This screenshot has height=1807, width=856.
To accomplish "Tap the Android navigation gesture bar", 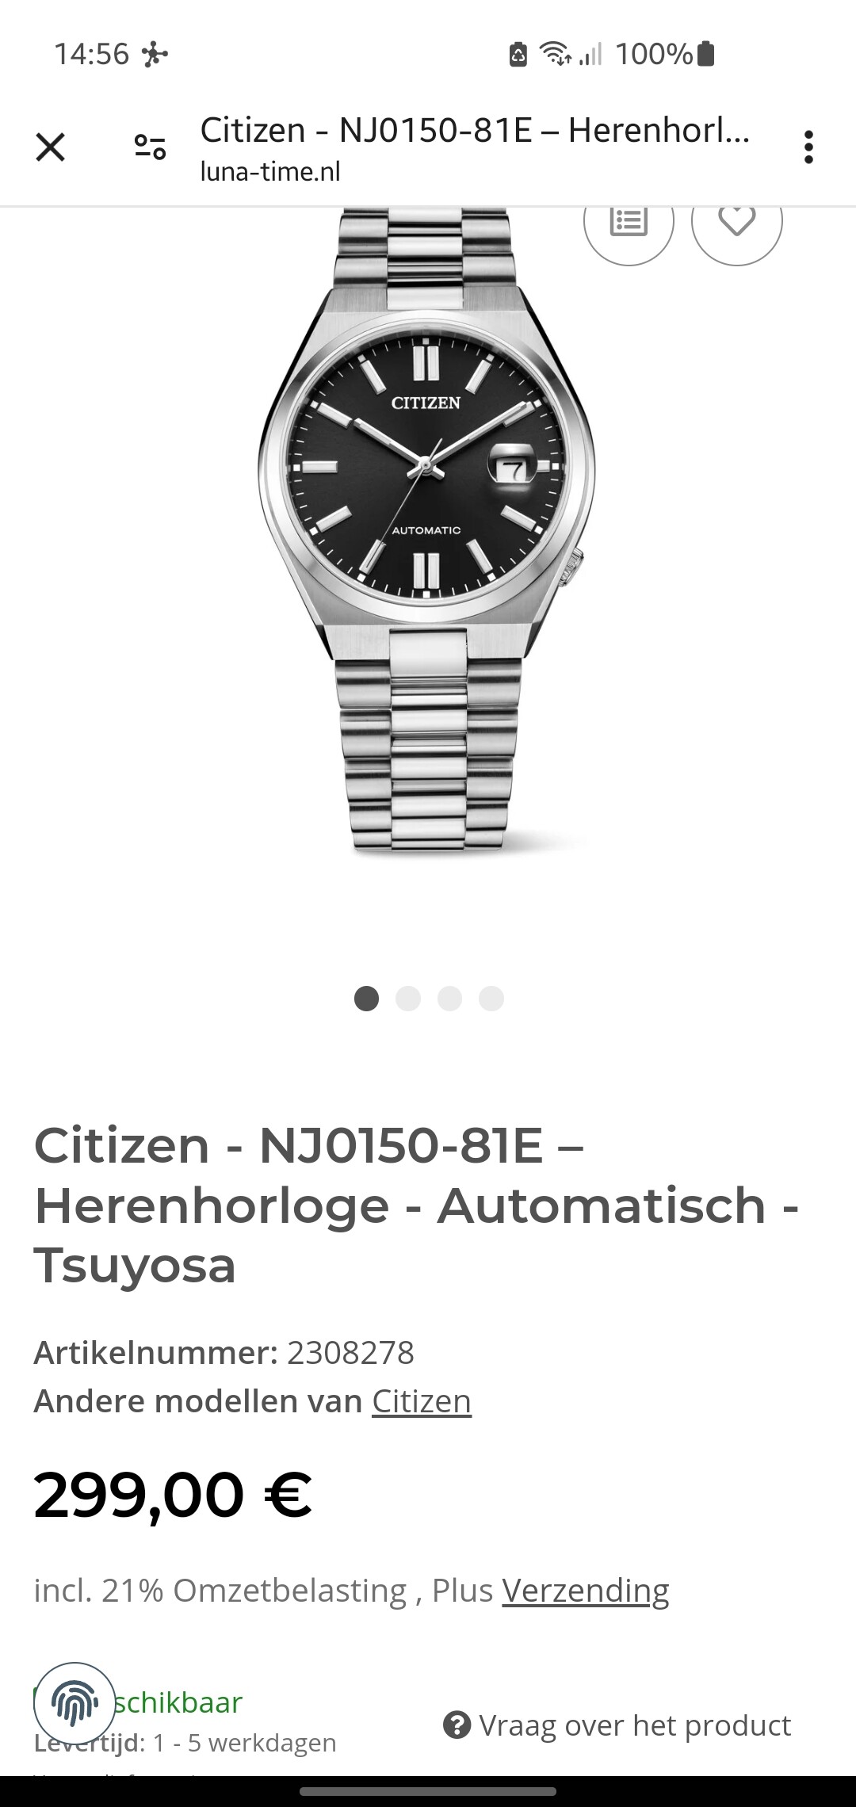I will (x=428, y=1791).
